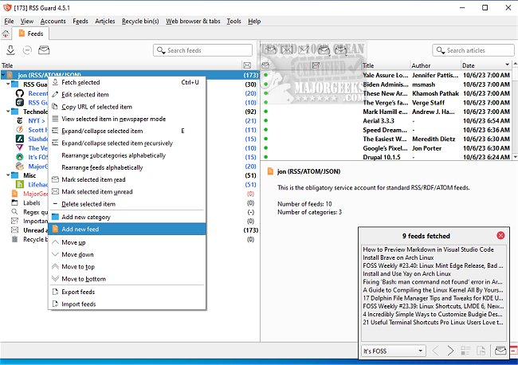Click the fetch all feeds toolbar icon
This screenshot has height=365, width=518.
point(10,50)
